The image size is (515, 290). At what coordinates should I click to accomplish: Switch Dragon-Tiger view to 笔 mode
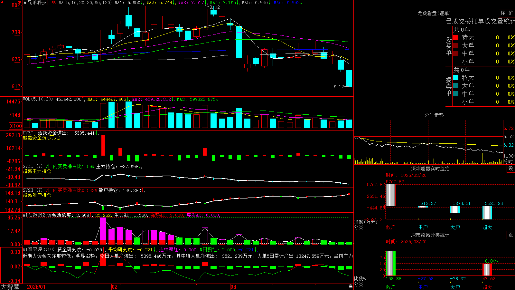click(x=511, y=13)
